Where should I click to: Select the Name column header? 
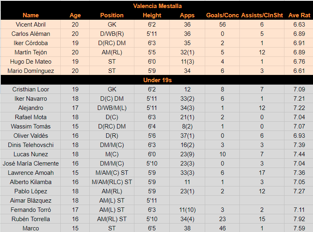pyautogui.click(x=31, y=15)
